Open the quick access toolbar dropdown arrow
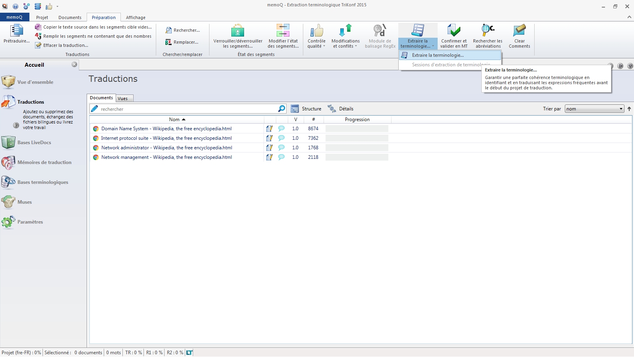634x357 pixels. point(58,6)
